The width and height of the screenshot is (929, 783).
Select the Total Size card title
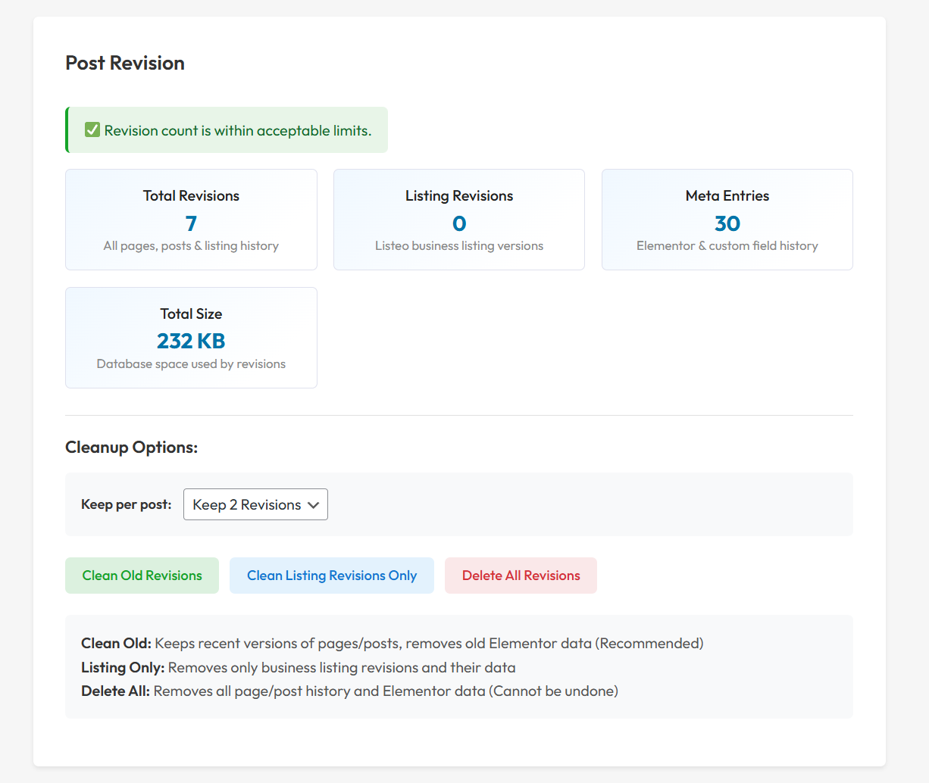pos(191,314)
